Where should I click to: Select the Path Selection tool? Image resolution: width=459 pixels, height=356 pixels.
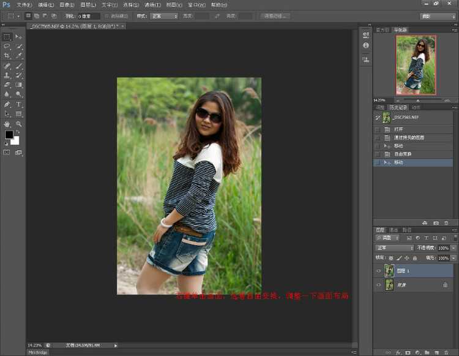coord(7,114)
